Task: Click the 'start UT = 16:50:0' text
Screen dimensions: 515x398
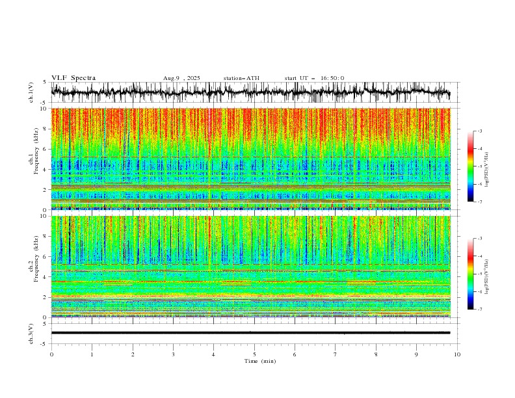Action: coord(314,78)
